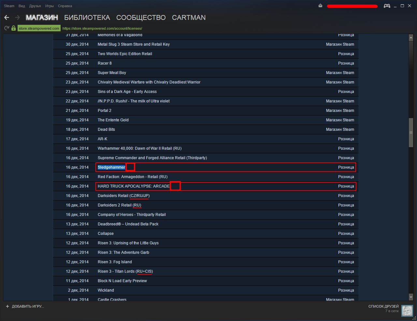Click the account/licenses URL text
Image resolution: width=417 pixels, height=321 pixels.
[102, 28]
